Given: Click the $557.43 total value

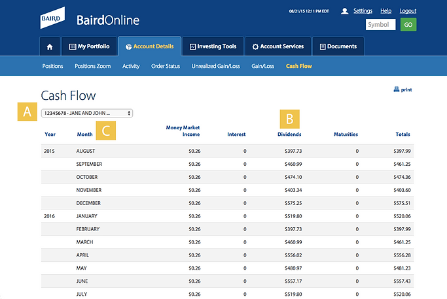Looking at the screenshot, I should 402,281.
